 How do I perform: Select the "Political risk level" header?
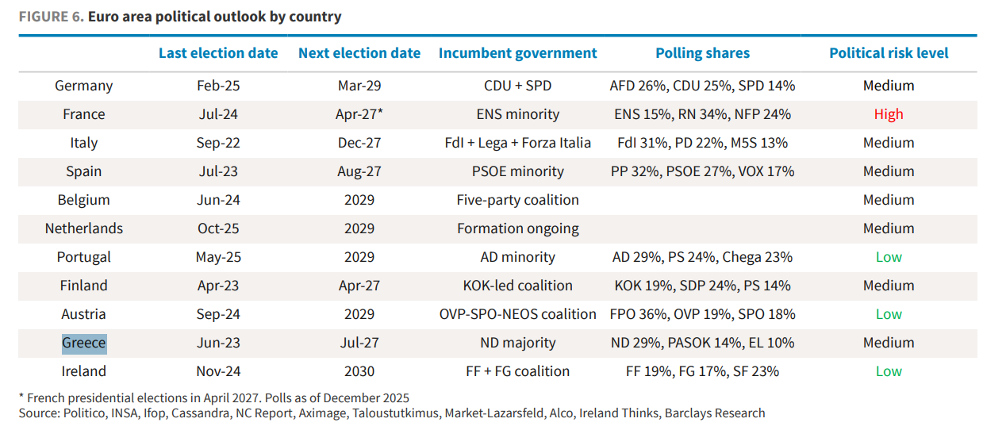point(889,53)
